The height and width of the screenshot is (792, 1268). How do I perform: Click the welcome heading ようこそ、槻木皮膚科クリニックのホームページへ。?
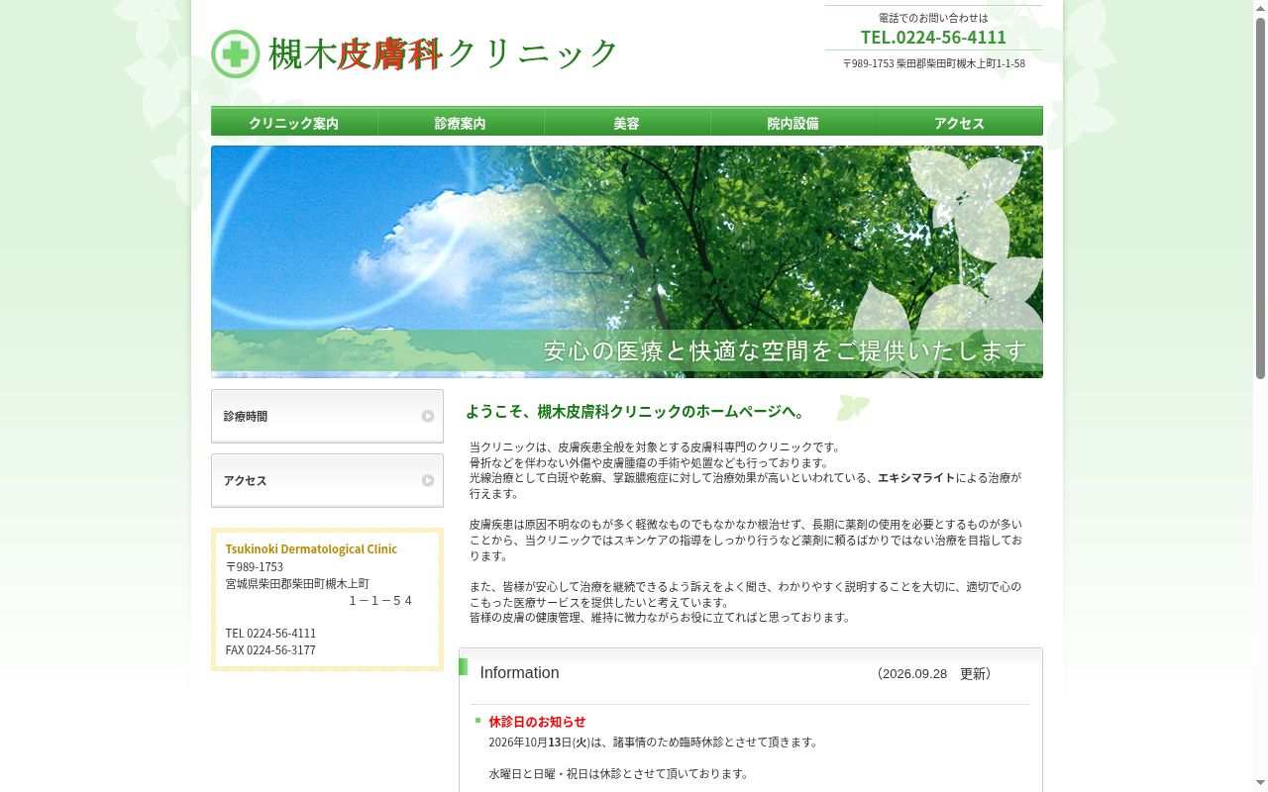click(x=638, y=411)
